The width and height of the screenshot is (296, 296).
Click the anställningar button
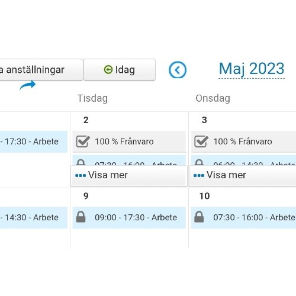tap(41, 70)
